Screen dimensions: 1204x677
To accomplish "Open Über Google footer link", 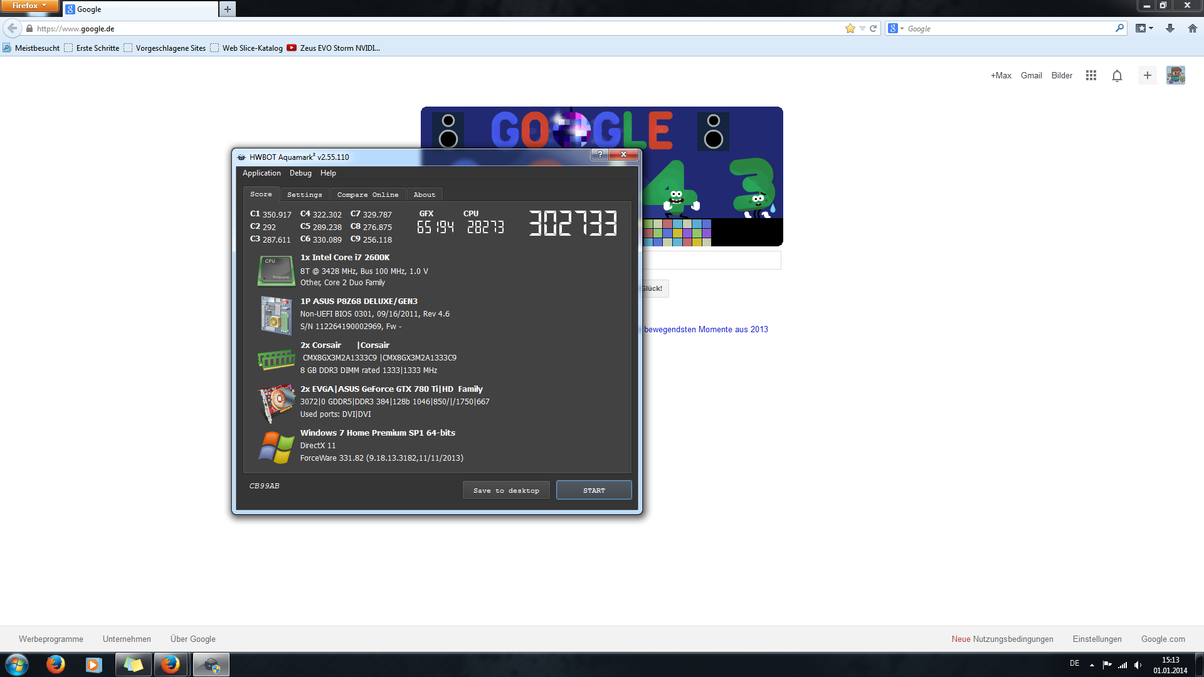I will pos(193,639).
